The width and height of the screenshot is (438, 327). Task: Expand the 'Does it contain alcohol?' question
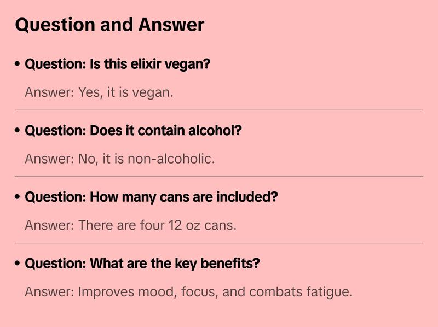point(133,131)
